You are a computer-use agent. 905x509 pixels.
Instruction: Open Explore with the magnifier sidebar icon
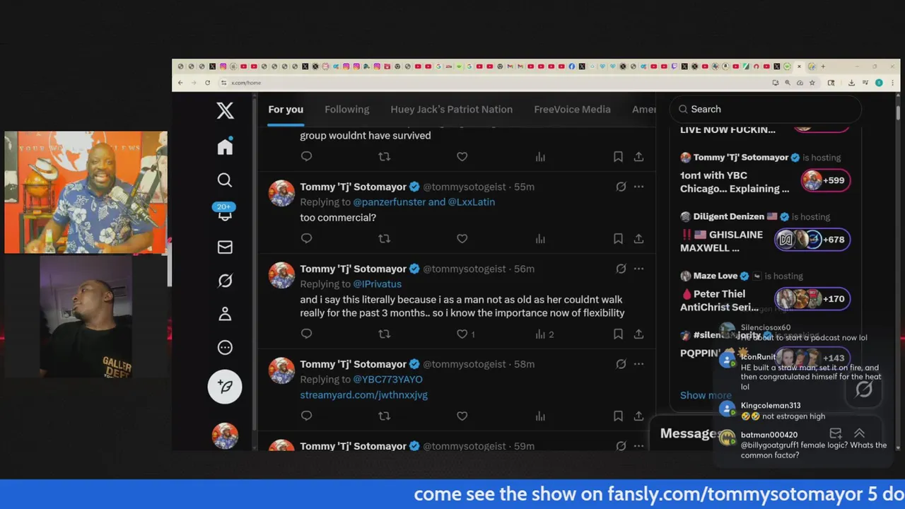pos(225,180)
